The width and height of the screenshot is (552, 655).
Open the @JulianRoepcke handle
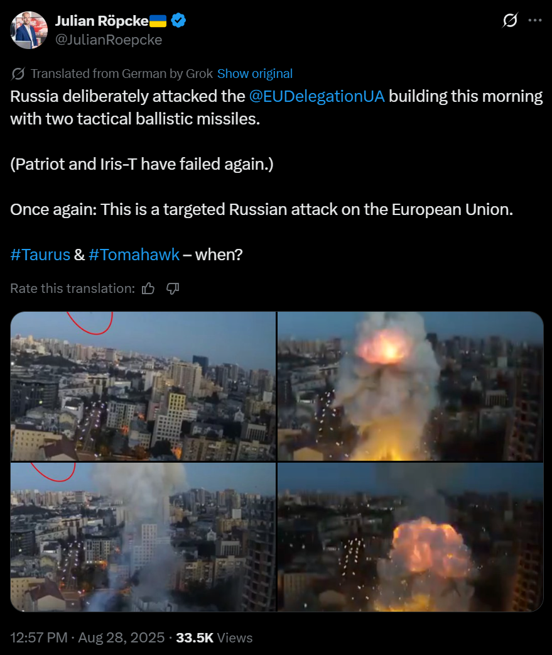109,40
